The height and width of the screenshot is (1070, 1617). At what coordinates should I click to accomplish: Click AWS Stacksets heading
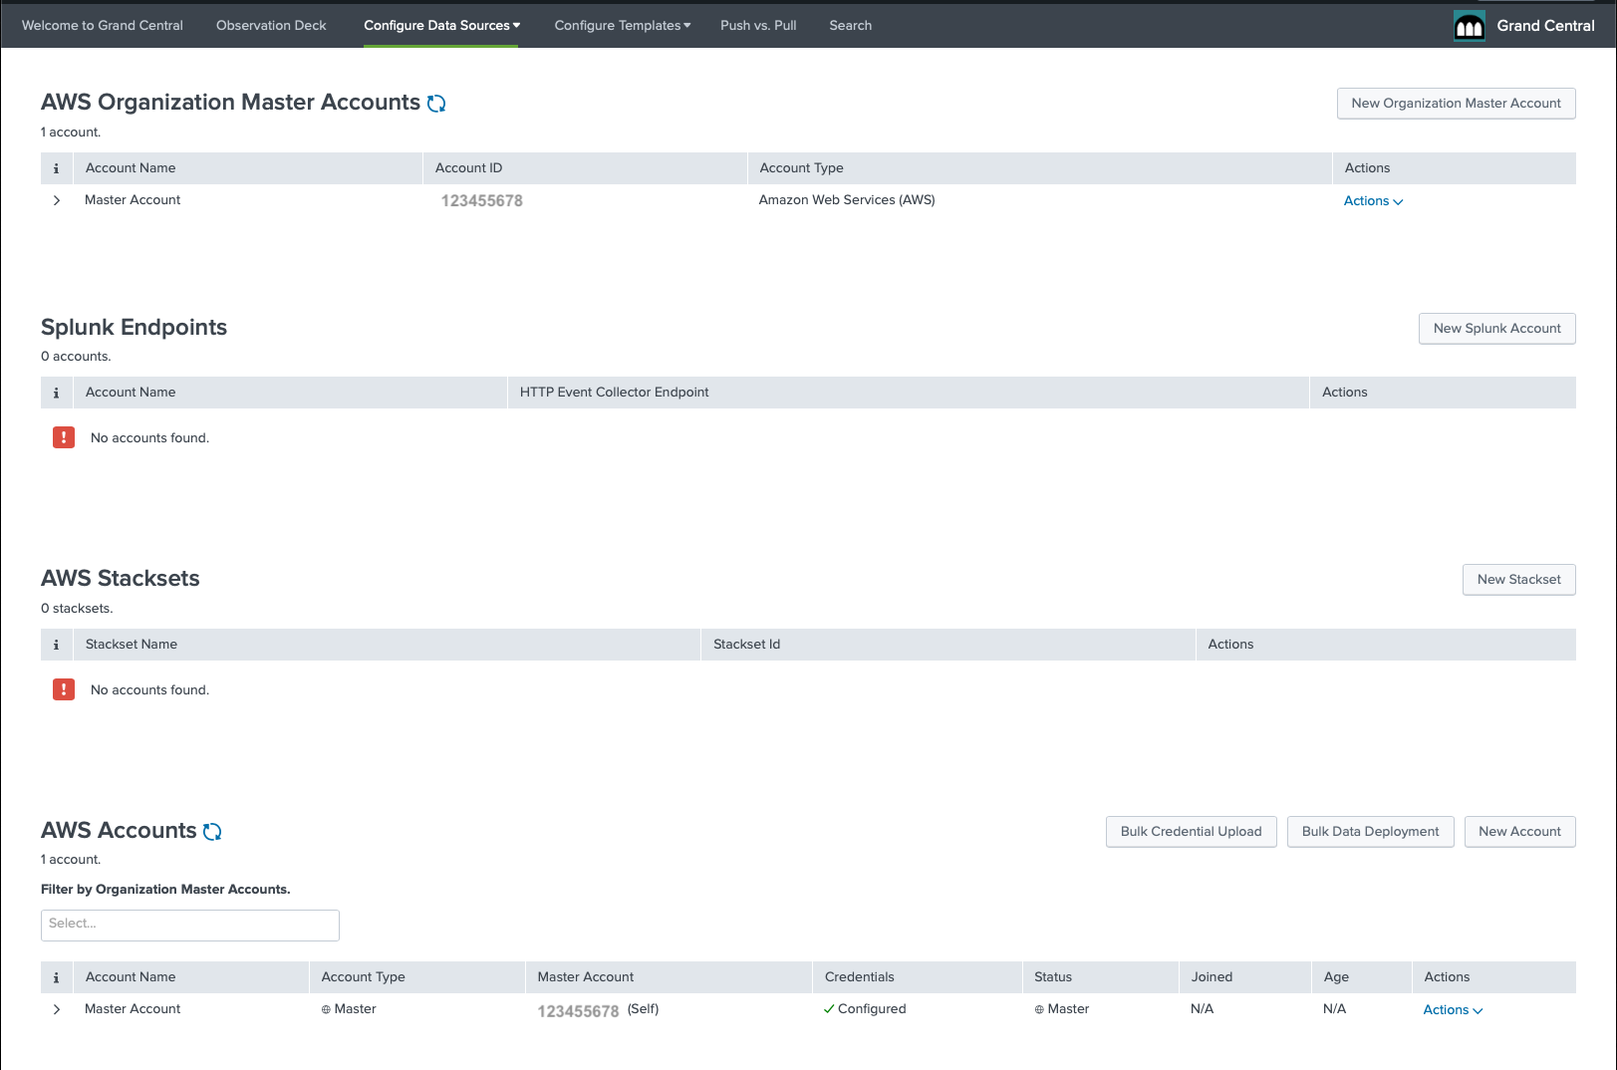[x=120, y=579]
